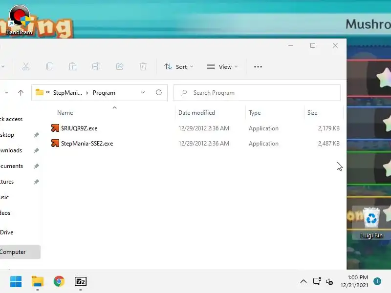This screenshot has width=391, height=293.
Task: Open the See more ellipsis menu
Action: (258, 67)
